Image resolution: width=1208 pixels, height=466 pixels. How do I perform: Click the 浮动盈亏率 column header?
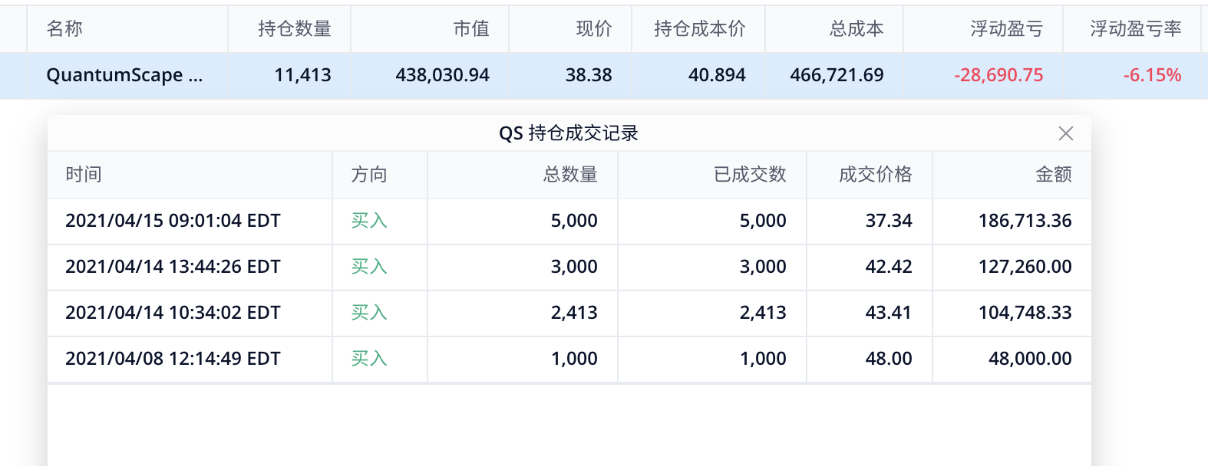pos(1136,28)
